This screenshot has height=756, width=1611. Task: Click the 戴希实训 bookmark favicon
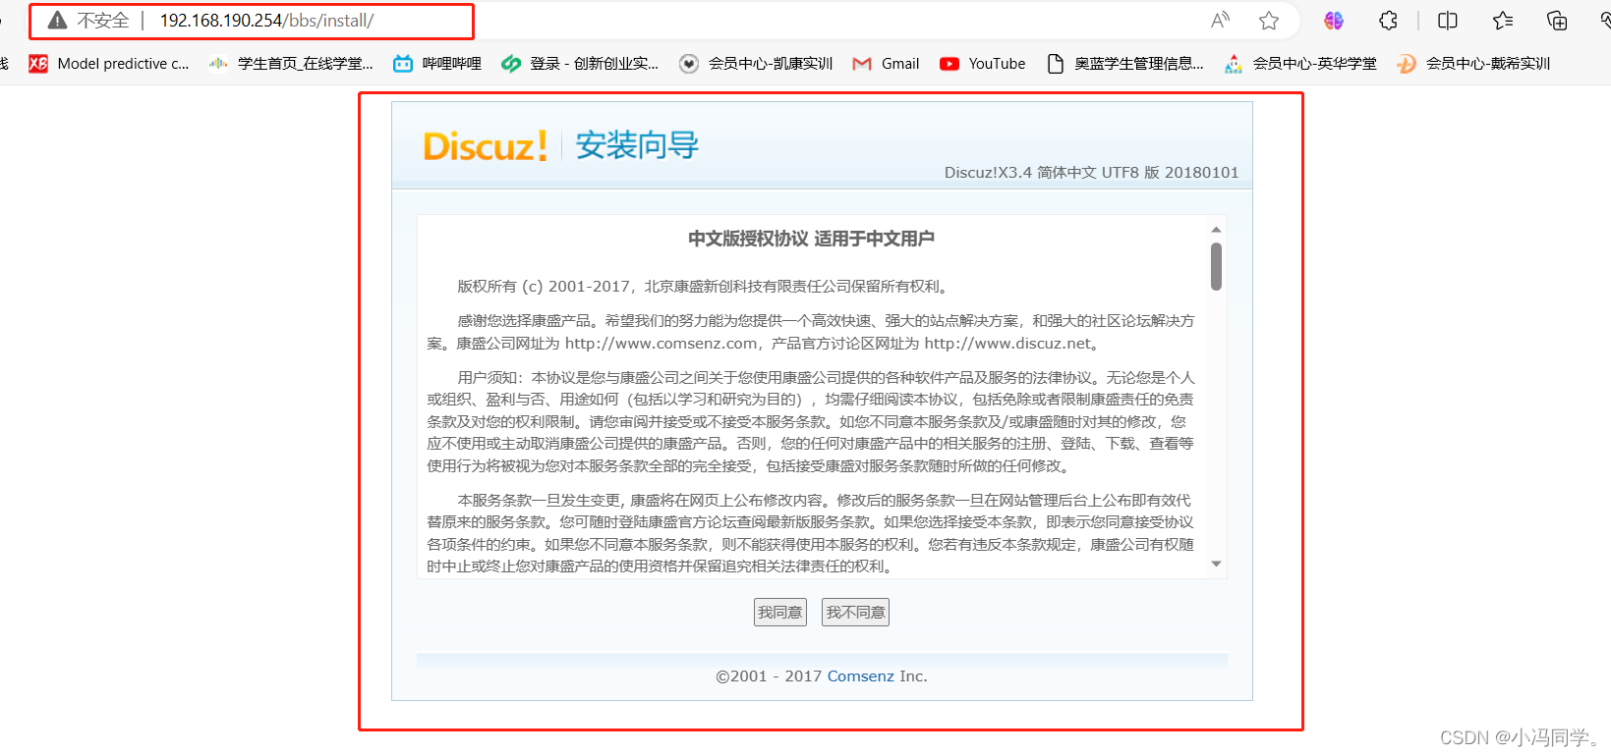click(x=1407, y=64)
